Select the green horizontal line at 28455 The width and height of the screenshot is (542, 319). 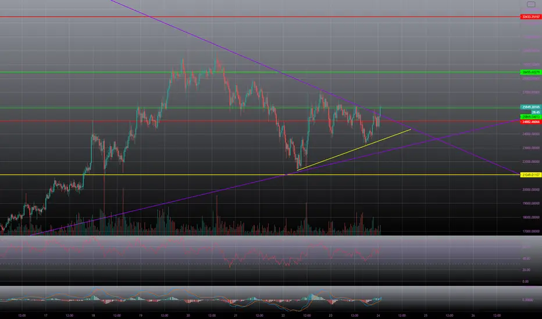pyautogui.click(x=260, y=72)
